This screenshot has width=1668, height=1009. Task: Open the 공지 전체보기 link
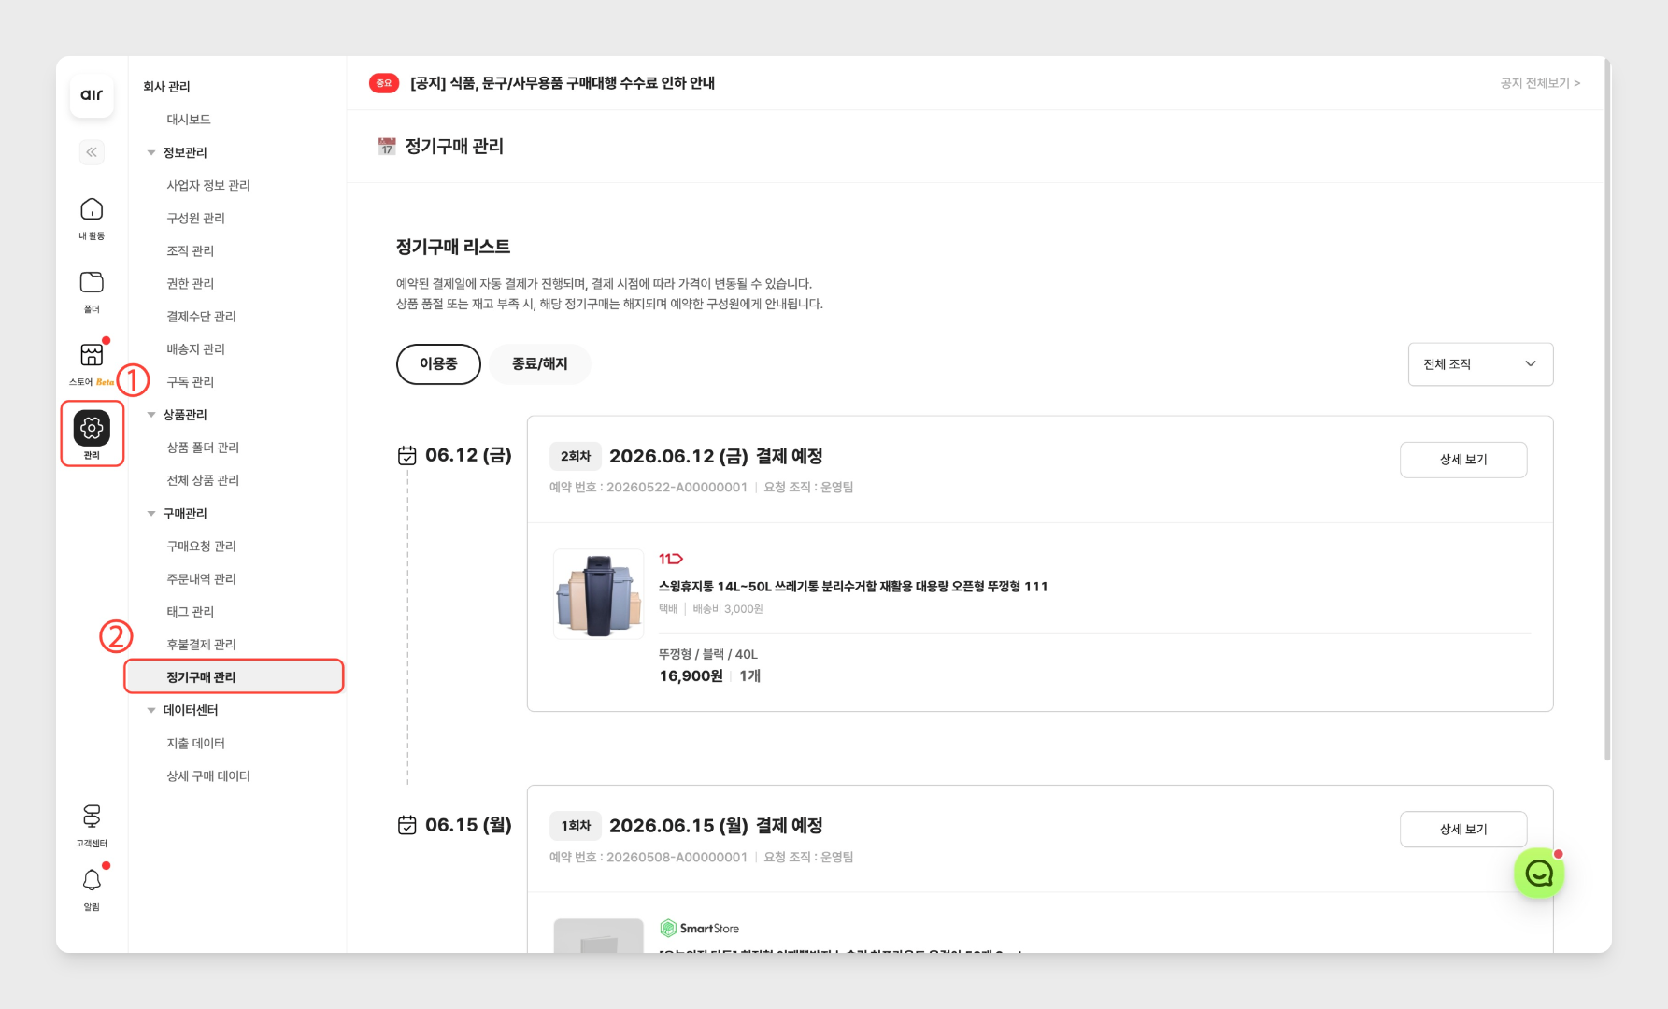[x=1540, y=83]
